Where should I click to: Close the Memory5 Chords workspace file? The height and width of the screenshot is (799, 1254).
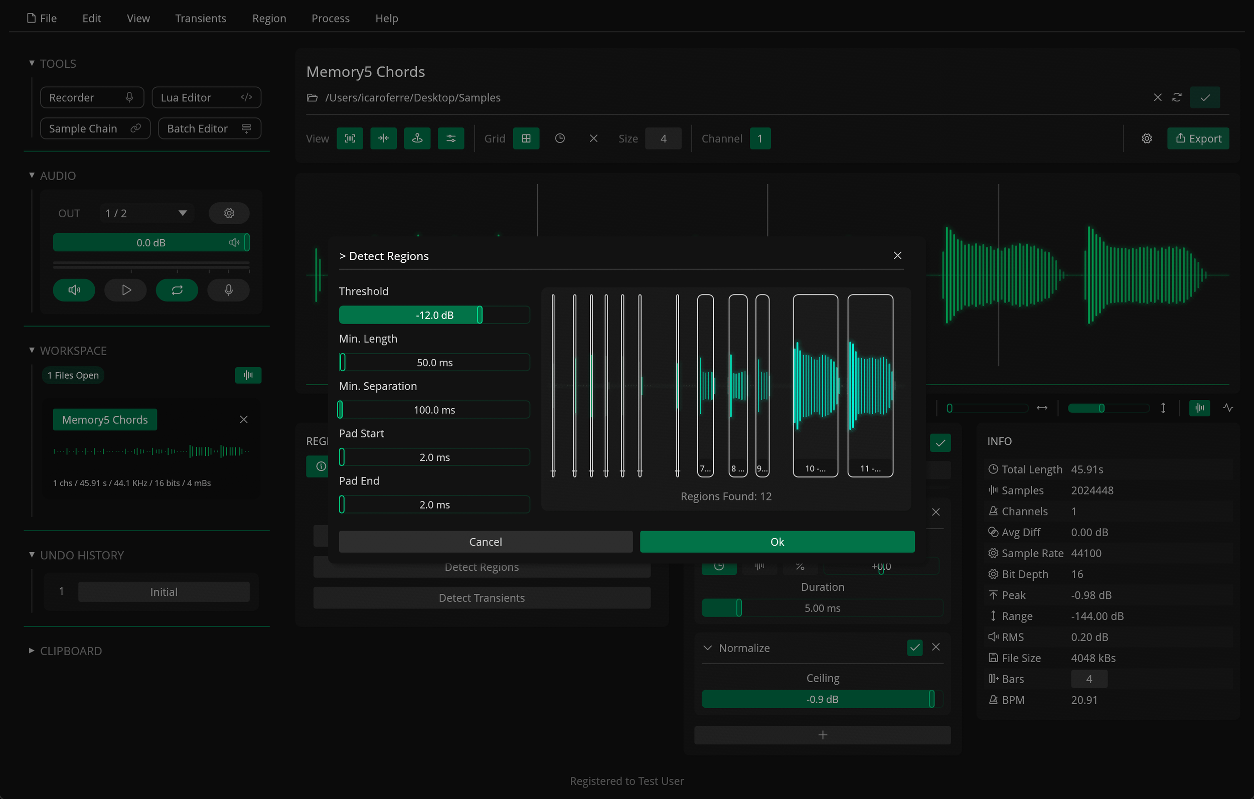[243, 419]
